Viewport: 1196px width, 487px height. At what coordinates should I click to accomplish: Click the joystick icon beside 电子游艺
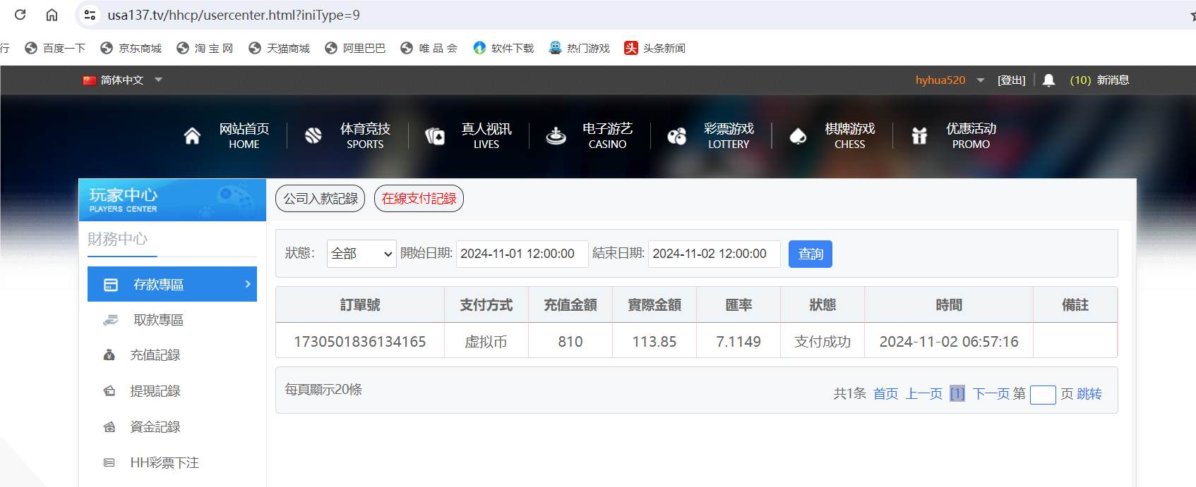[556, 136]
